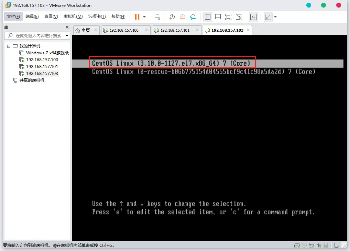Close the 主页 tab

(x=96, y=30)
